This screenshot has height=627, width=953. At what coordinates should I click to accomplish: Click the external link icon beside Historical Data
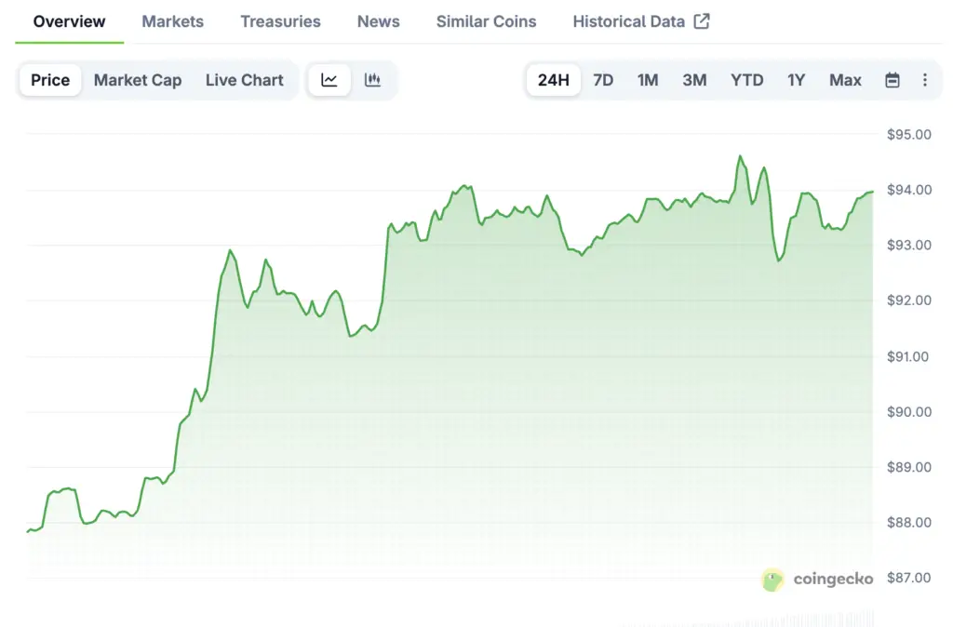point(702,21)
